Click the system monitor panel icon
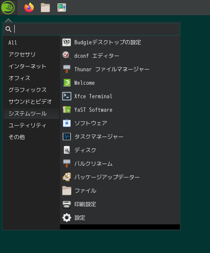The height and width of the screenshot is (253, 210). (x=62, y=8)
